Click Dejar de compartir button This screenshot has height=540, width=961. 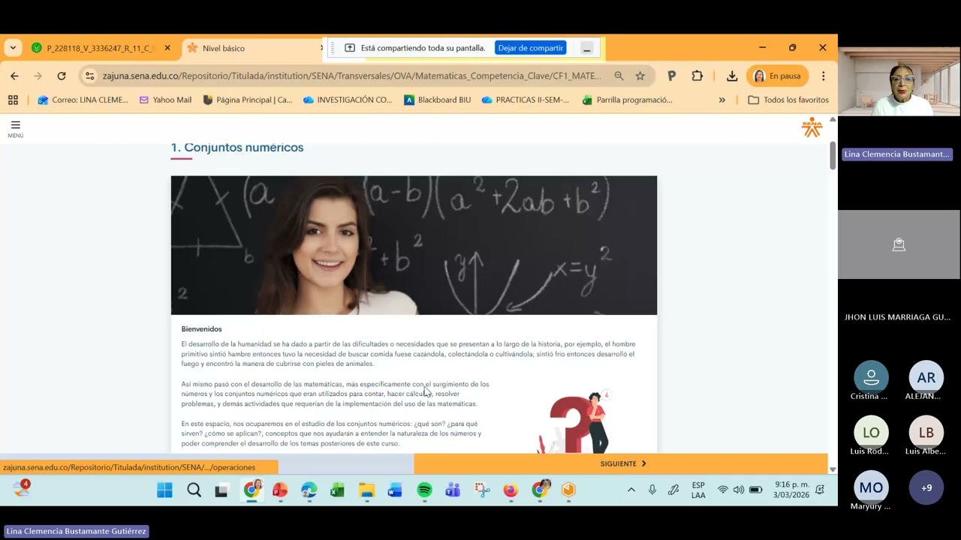(x=530, y=48)
